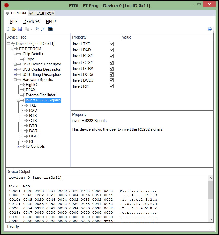Collapse the Invert RS232 Signals node
The height and width of the screenshot is (235, 219).
click(18, 100)
